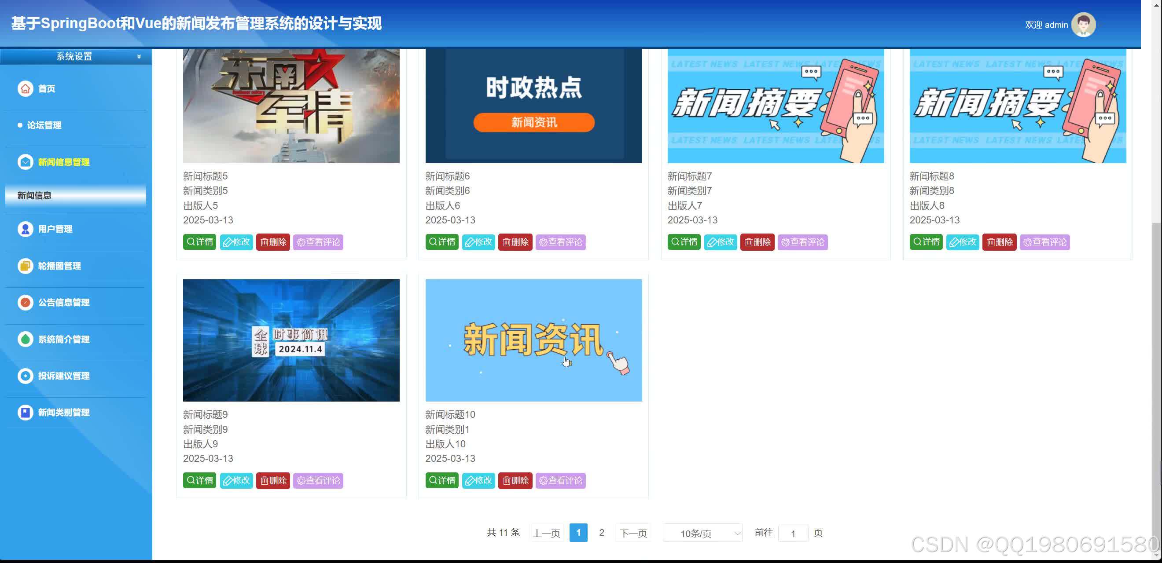This screenshot has width=1162, height=563.
Task: Go to pagination page 2
Action: pos(602,532)
